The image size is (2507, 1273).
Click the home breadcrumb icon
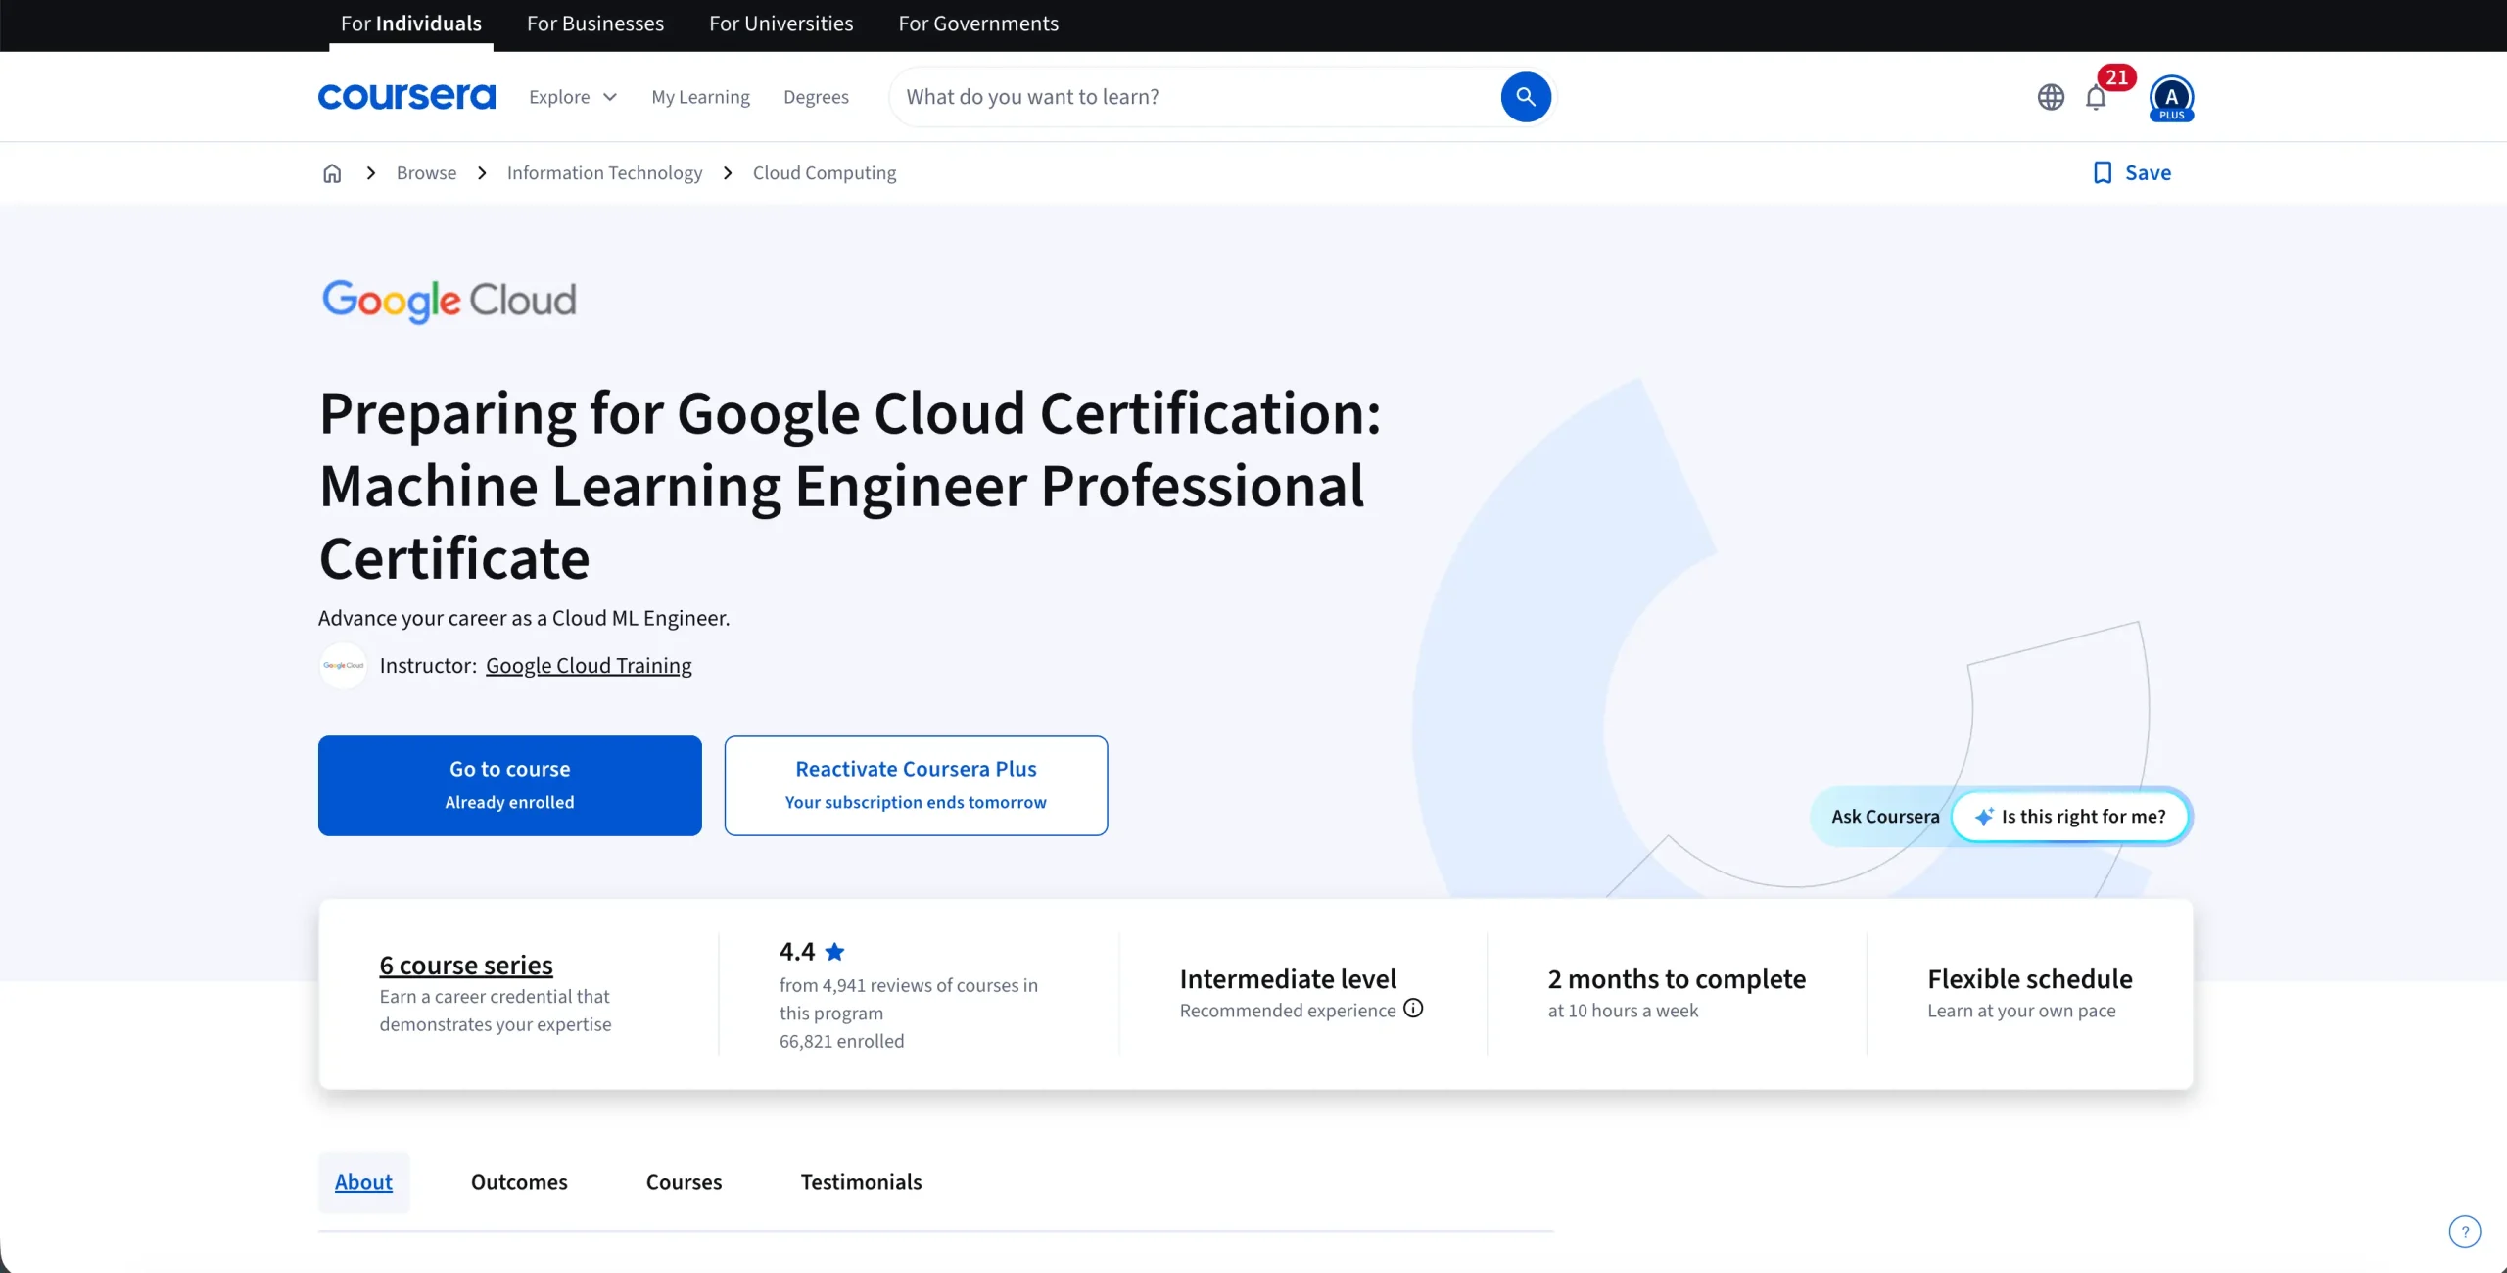[332, 173]
